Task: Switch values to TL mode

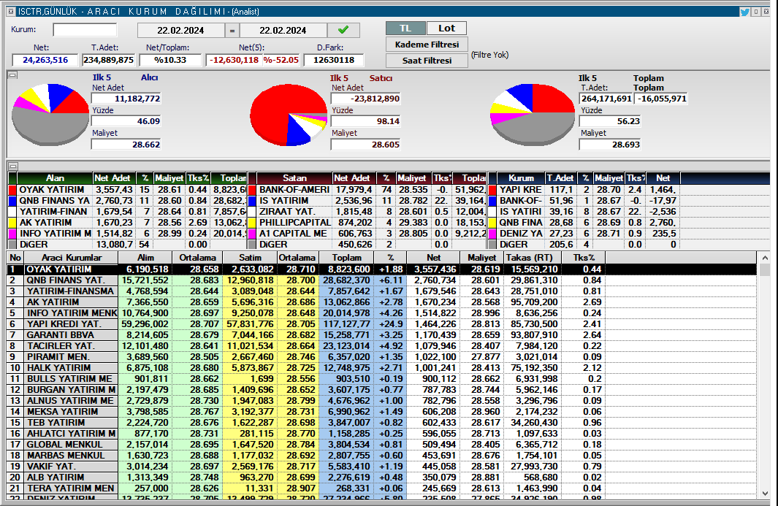Action: pyautogui.click(x=405, y=28)
